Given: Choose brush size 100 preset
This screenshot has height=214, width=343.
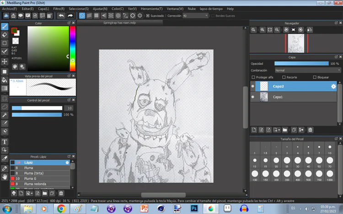Looking at the screenshot, I should [x=254, y=174].
